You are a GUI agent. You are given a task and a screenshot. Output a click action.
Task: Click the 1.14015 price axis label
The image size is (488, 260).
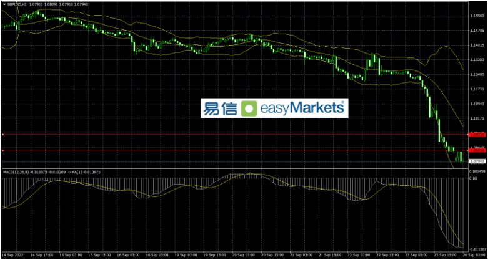pyautogui.click(x=479, y=45)
